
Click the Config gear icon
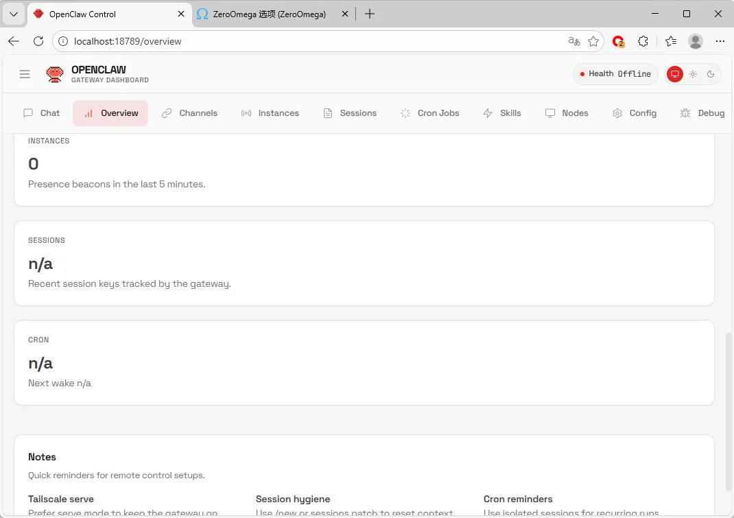coord(617,113)
